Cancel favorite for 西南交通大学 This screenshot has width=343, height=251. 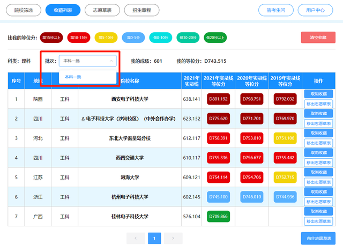318,152
